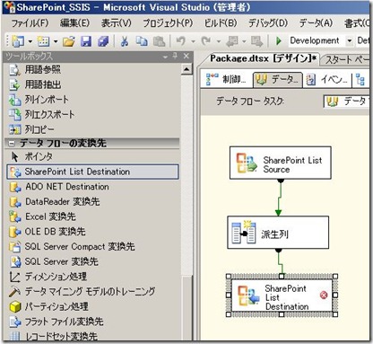373x344 pixels.
Task: Click SharePoint List Destination component icon
Action: pos(247,295)
